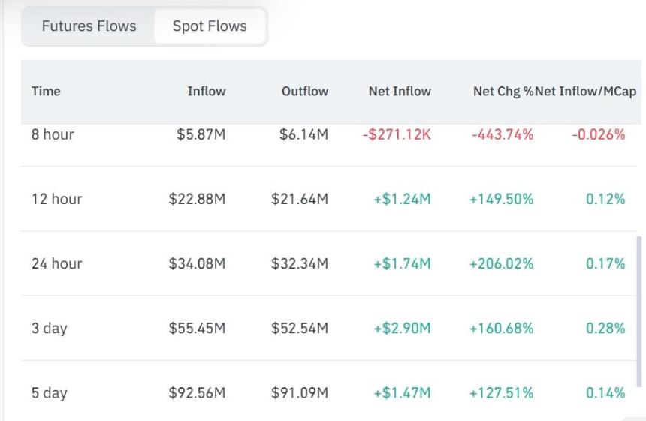Switch to the Futures Flows tab
The height and width of the screenshot is (421, 646).
tap(89, 26)
